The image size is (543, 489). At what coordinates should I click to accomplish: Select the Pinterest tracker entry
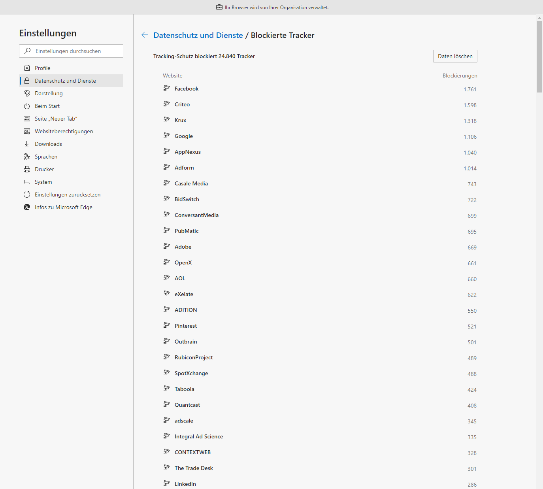[186, 326]
